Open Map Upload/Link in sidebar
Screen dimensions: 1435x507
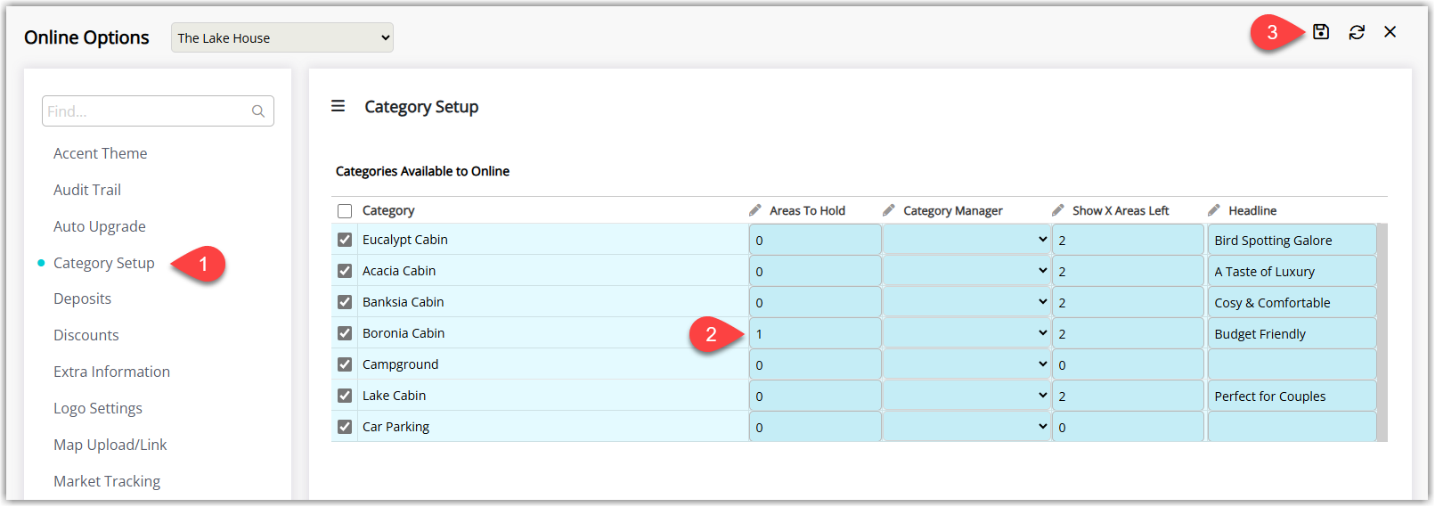pos(110,445)
